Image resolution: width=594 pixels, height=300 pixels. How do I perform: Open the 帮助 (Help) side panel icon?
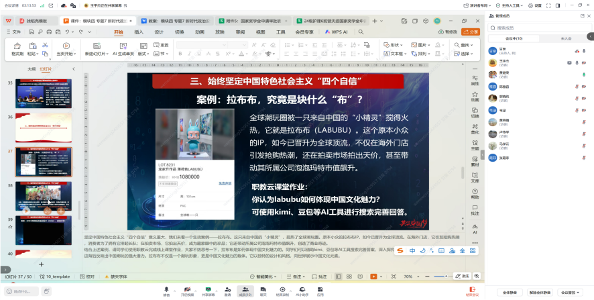coord(475,194)
